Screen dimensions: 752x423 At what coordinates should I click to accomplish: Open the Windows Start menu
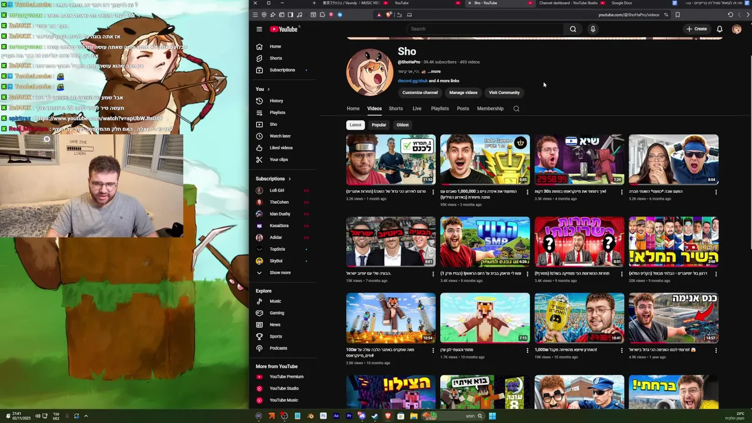pyautogui.click(x=492, y=416)
